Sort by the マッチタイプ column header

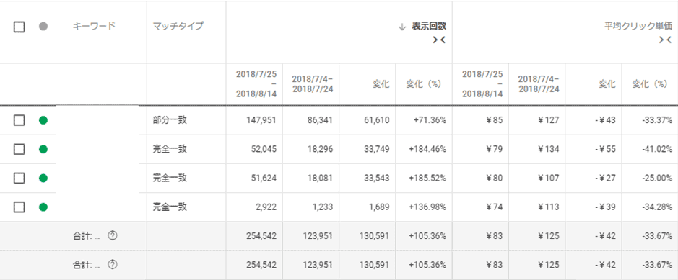tap(178, 27)
